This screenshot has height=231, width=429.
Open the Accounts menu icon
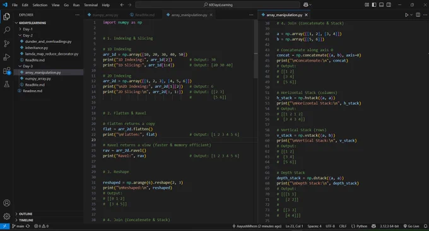click(6, 203)
